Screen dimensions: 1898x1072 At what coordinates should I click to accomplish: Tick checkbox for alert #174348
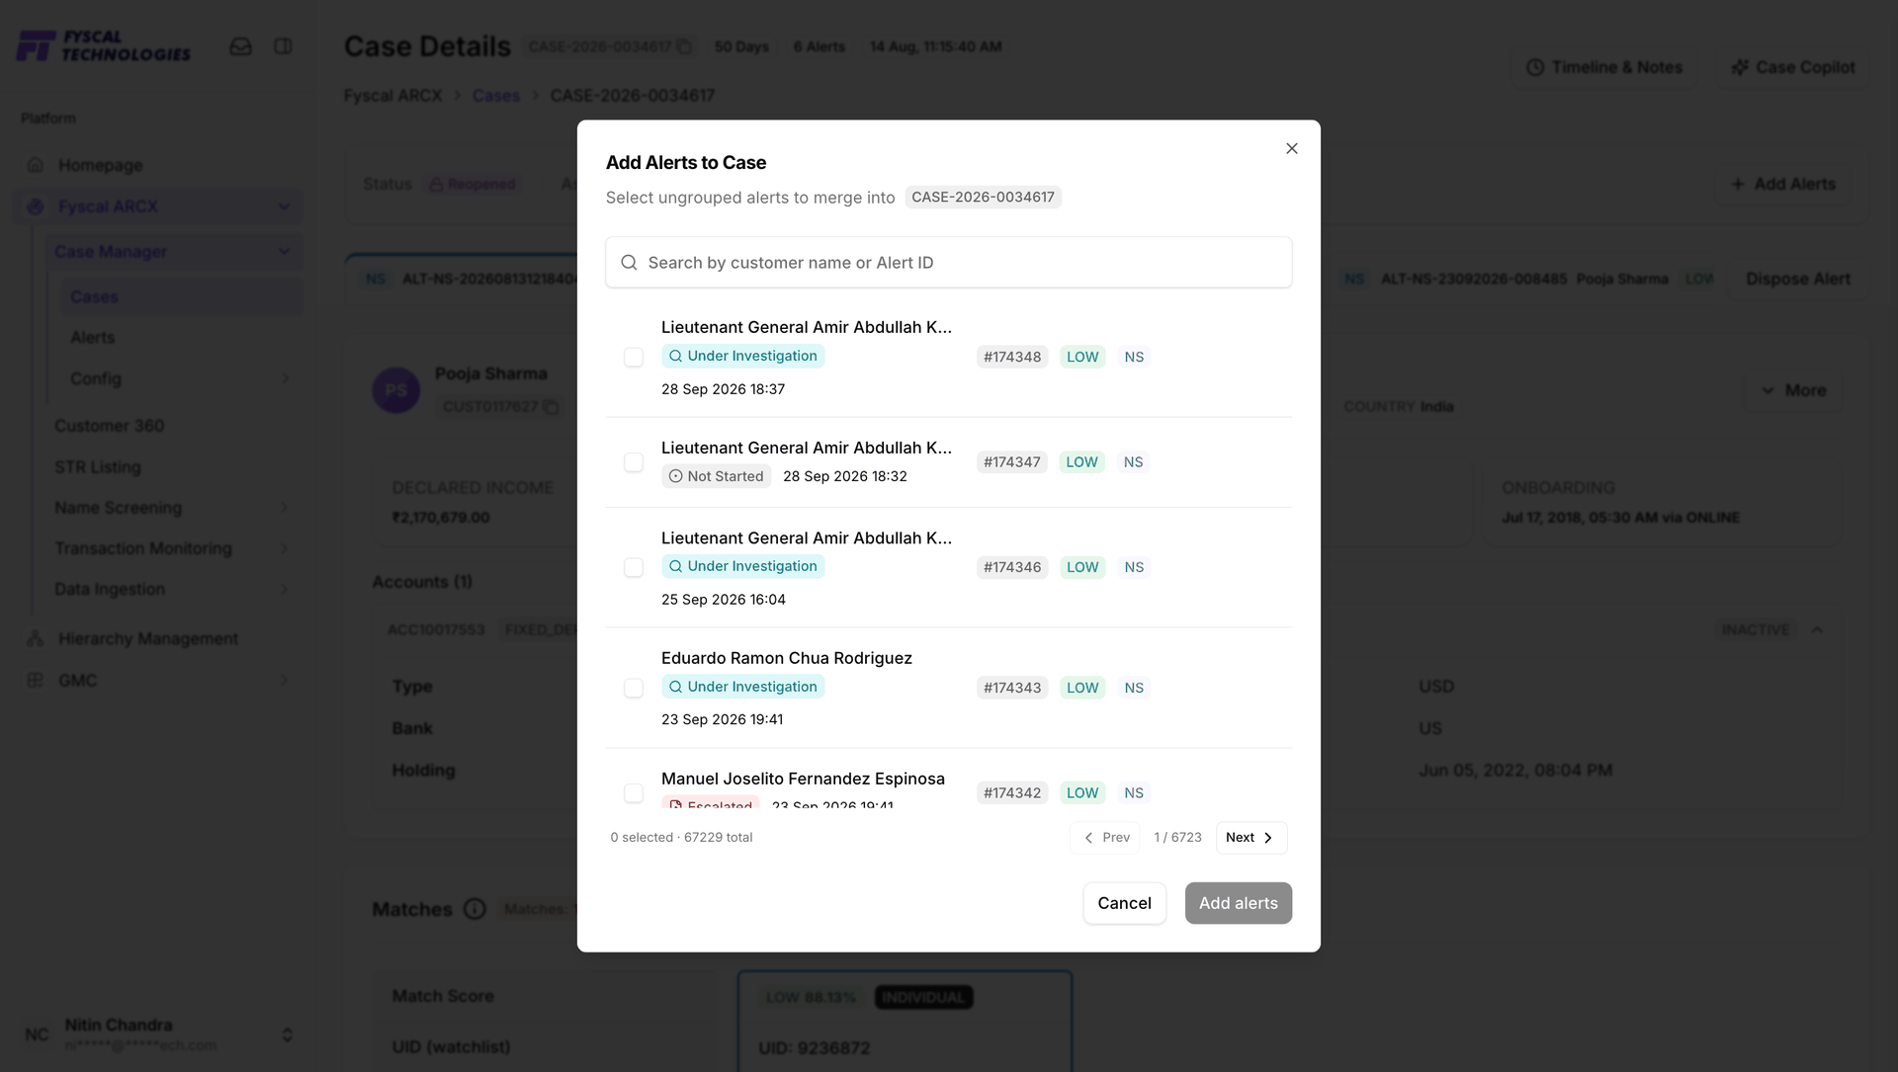(634, 357)
